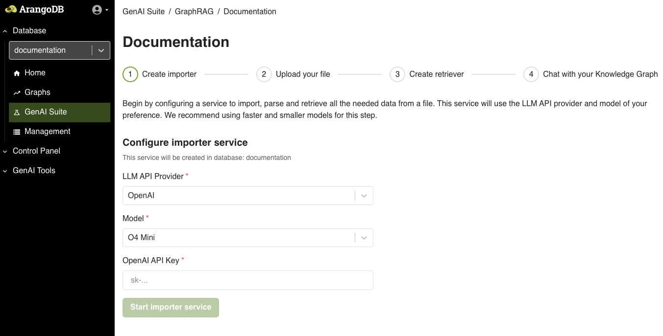The image size is (663, 336).
Task: Open the Model dropdown showing O4 Mini
Action: coord(247,238)
